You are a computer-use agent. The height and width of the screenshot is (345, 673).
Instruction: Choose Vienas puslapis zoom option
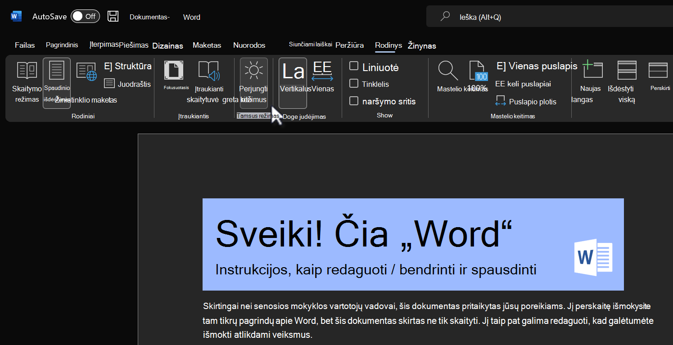tap(537, 66)
